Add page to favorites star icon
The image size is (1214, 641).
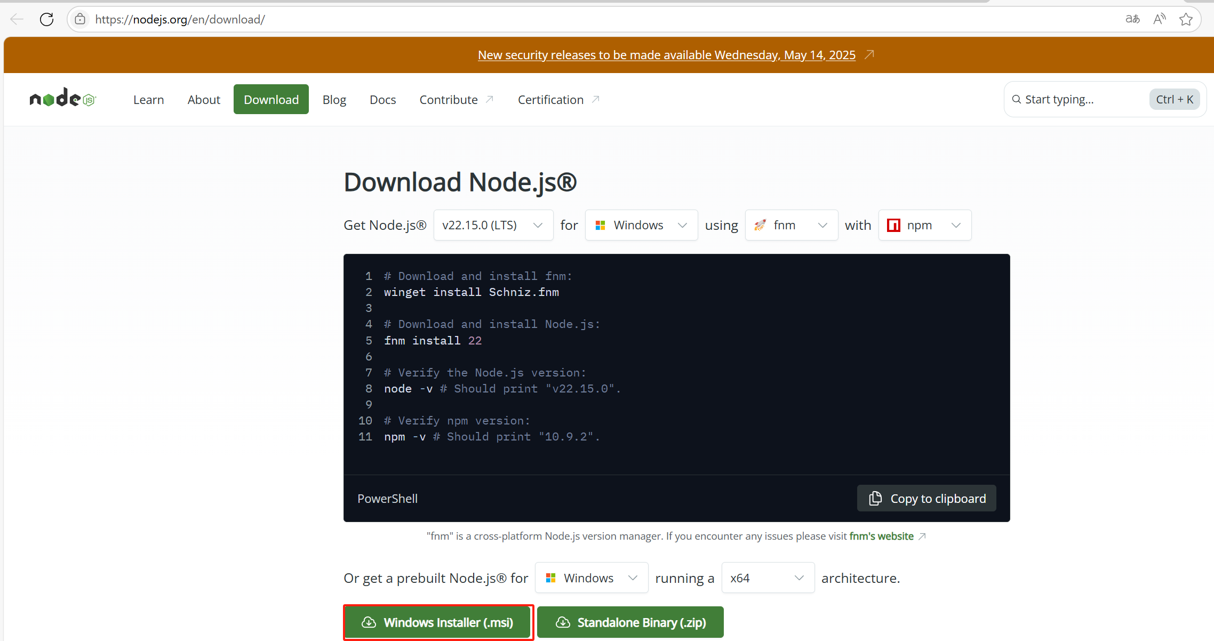pyautogui.click(x=1186, y=20)
